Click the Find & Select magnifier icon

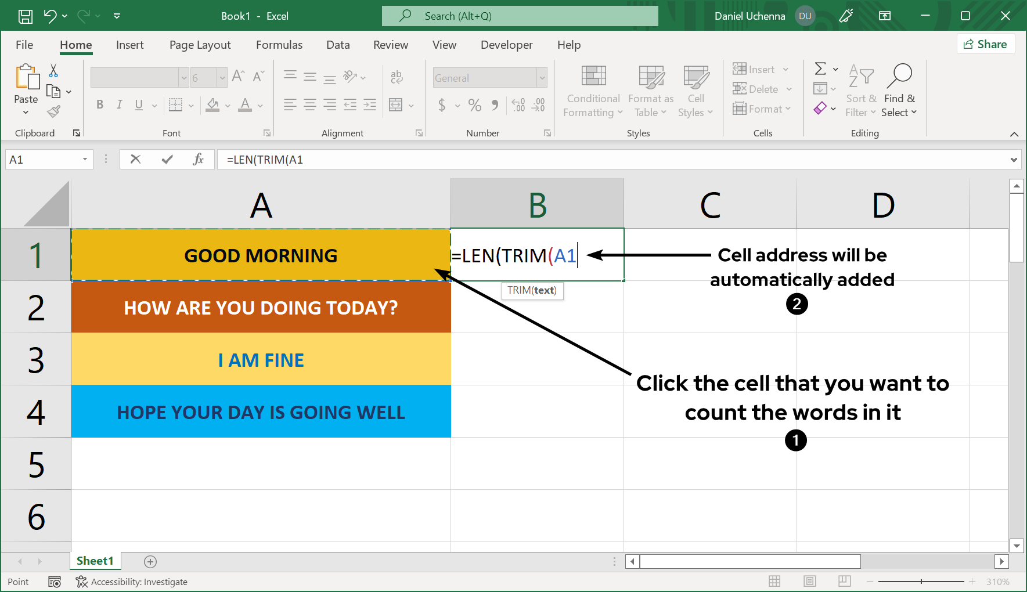(x=899, y=76)
